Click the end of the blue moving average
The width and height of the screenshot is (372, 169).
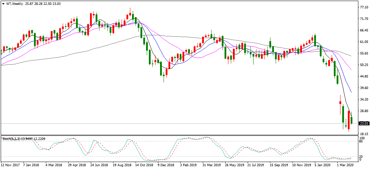coord(351,92)
